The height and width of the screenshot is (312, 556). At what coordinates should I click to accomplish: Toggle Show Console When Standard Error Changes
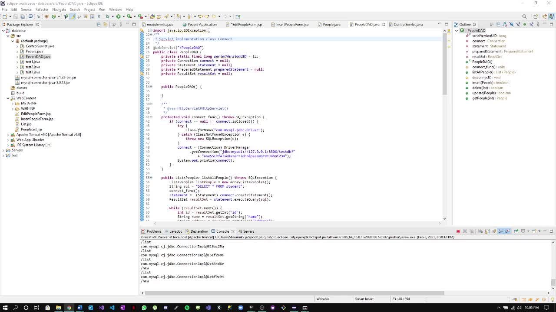coord(507,231)
